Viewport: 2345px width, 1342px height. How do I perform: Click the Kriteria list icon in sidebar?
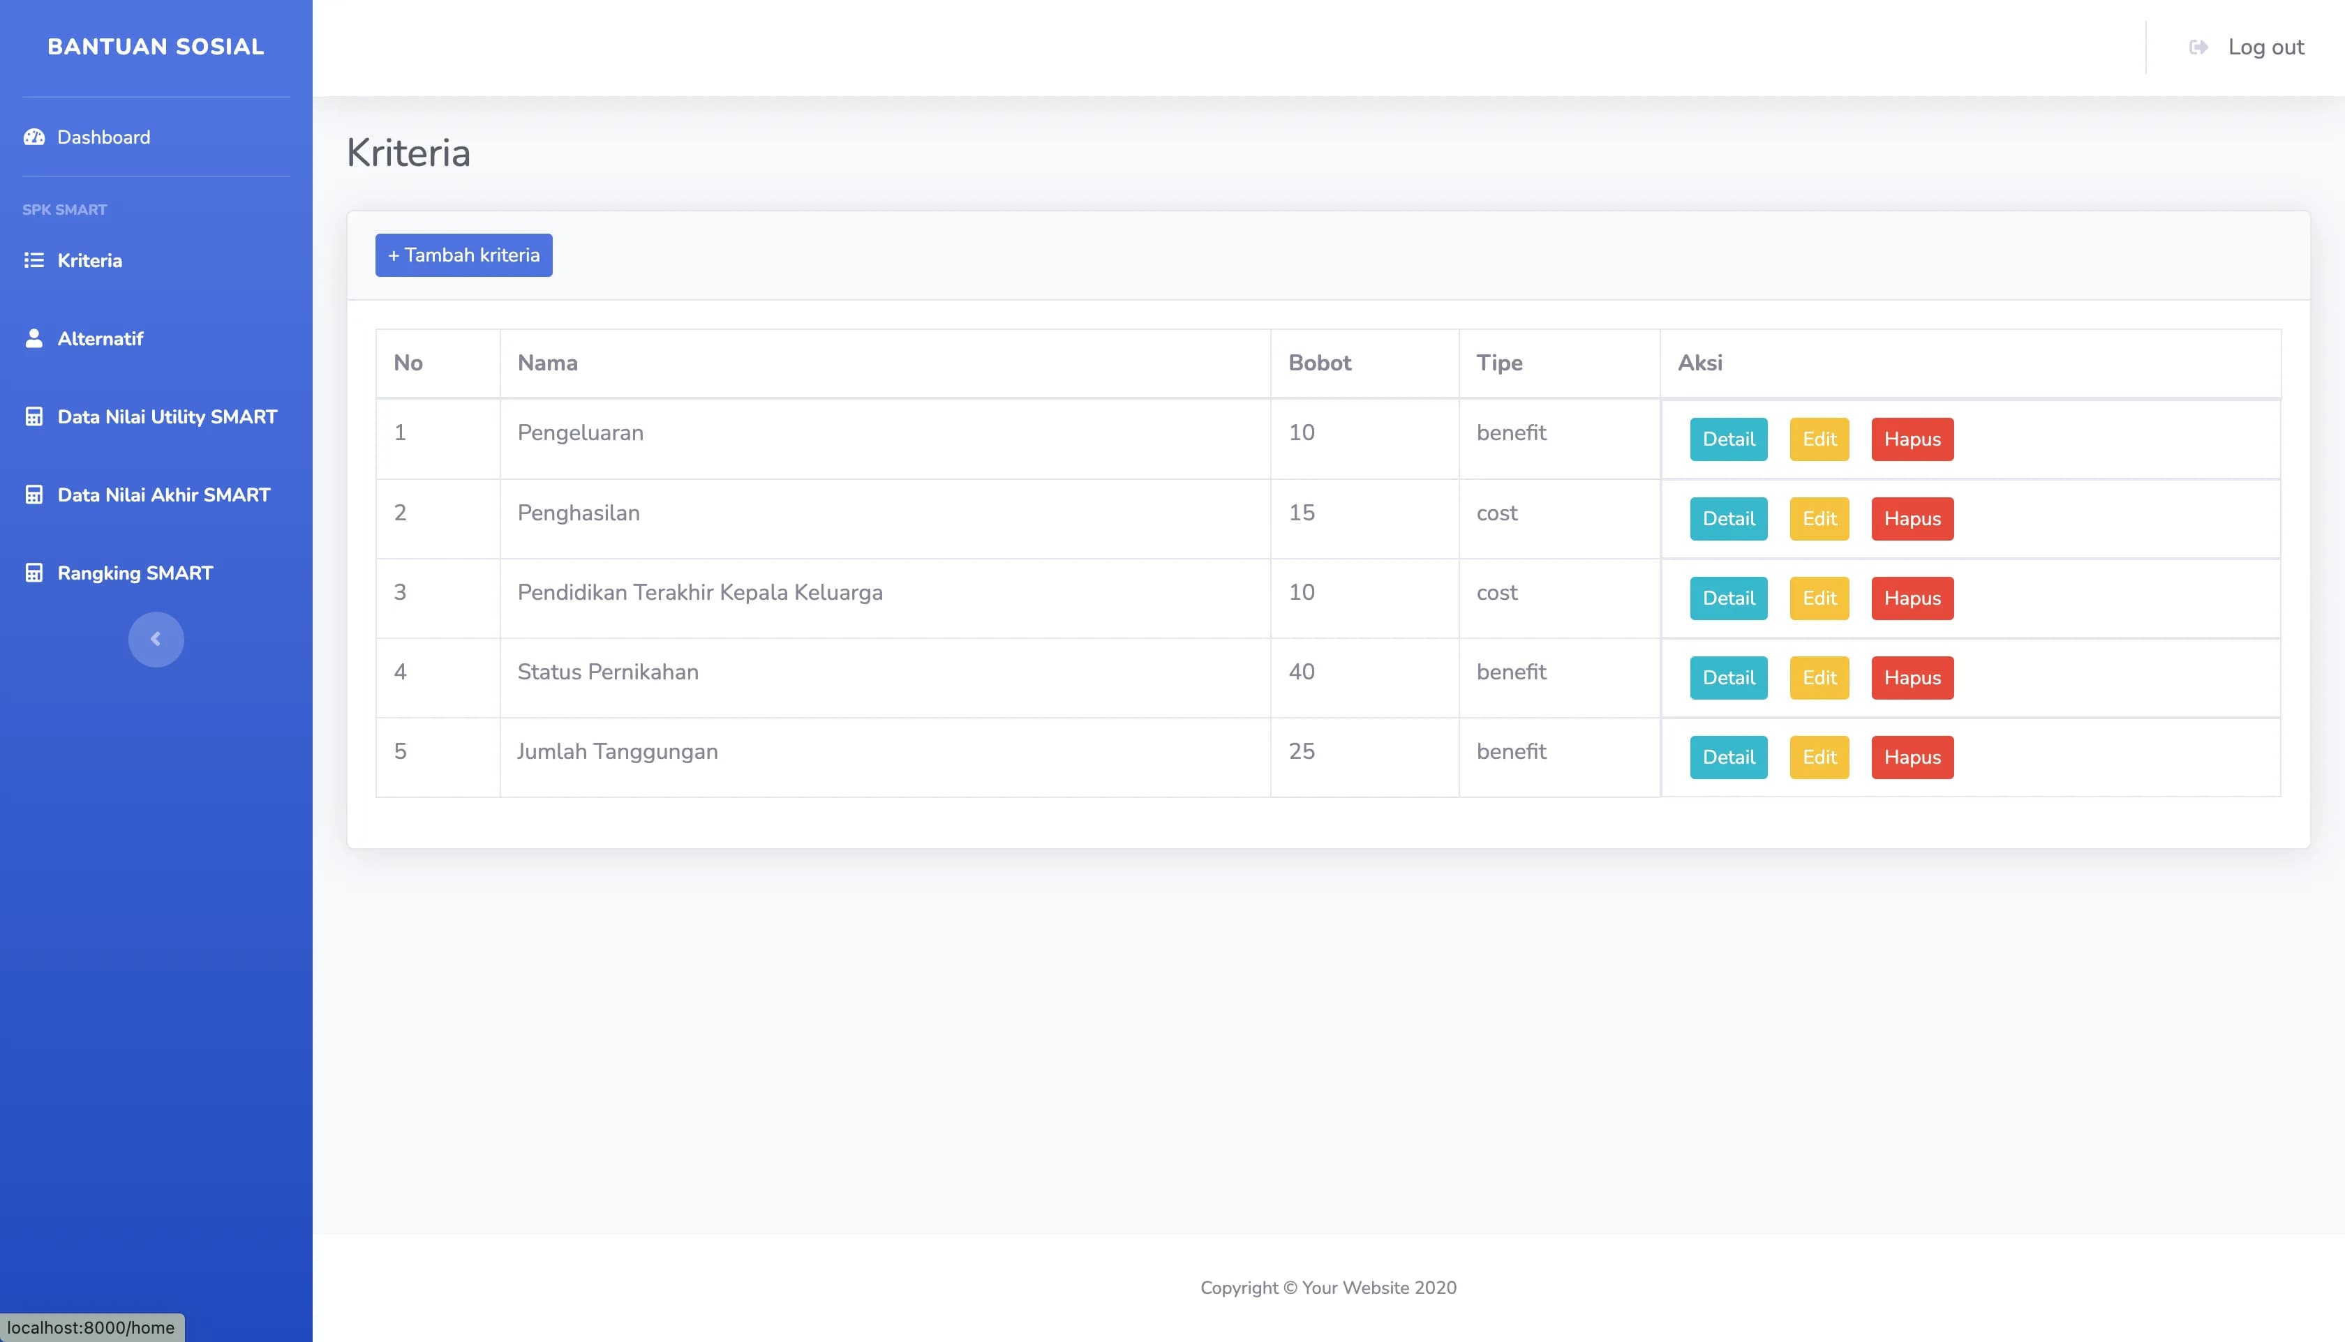pyautogui.click(x=34, y=261)
